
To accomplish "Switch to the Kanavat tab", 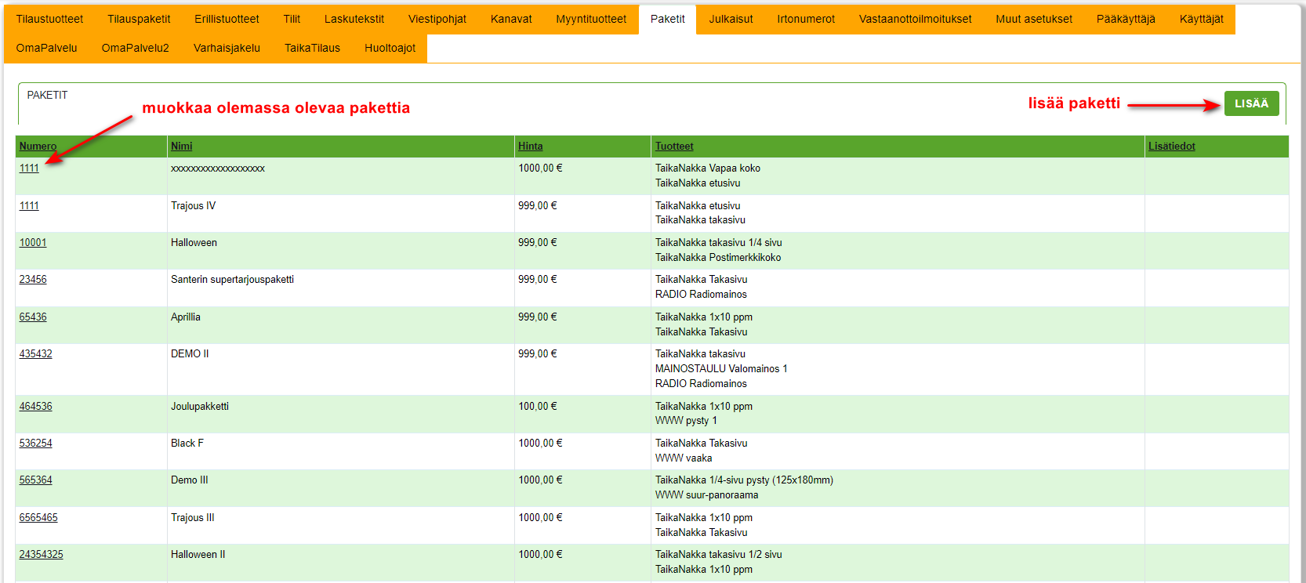I will pos(511,19).
